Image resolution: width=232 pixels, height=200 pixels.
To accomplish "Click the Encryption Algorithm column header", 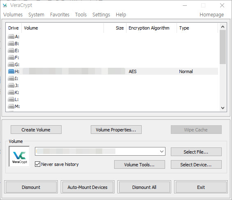I will 152,28.
